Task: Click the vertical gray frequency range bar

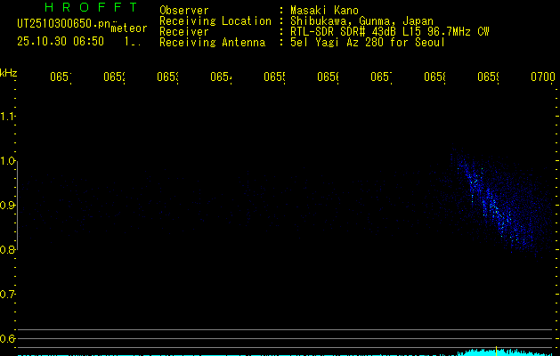Action: [x=17, y=206]
